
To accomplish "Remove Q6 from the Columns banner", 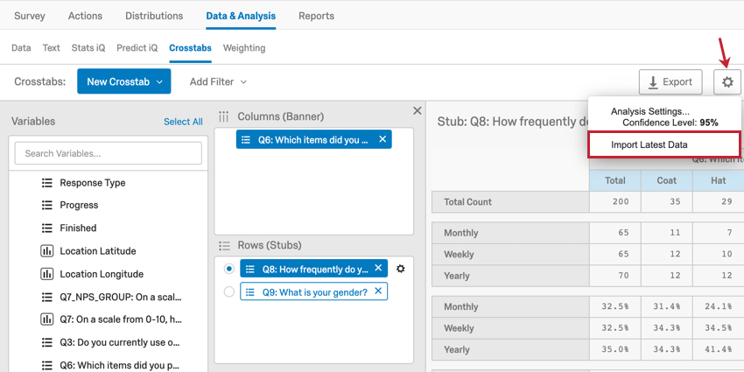I will pyautogui.click(x=382, y=139).
